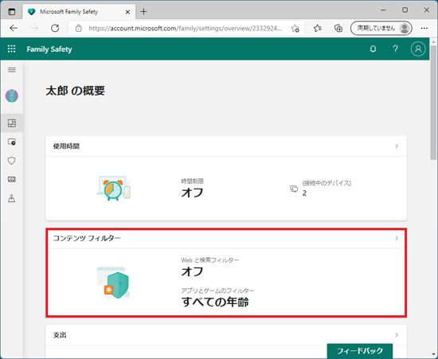Expand the コンテンツ フィルター card chevron
This screenshot has width=438, height=359.
(397, 238)
